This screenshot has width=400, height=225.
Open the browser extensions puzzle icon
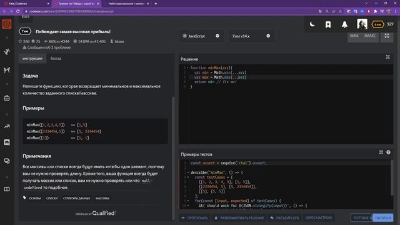[375, 11]
